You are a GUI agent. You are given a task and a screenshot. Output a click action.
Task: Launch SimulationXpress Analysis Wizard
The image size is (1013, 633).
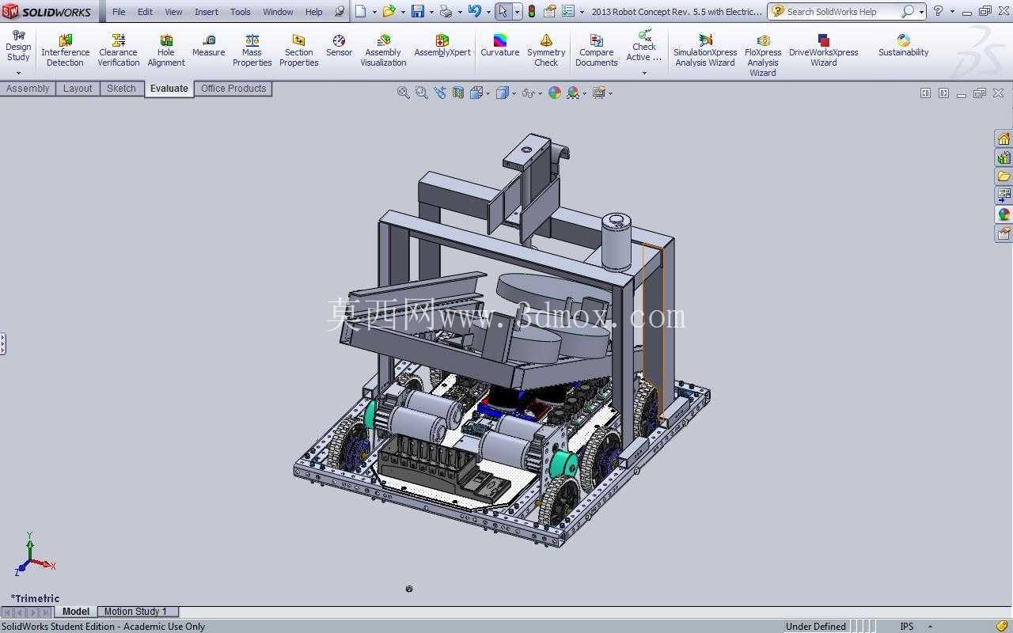point(705,51)
